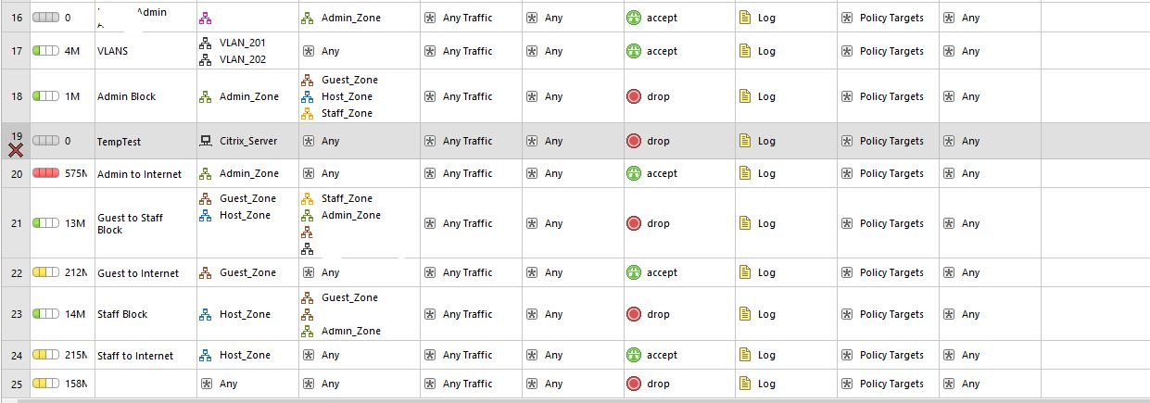Click the red drop icon in TempTest rule

(x=634, y=141)
